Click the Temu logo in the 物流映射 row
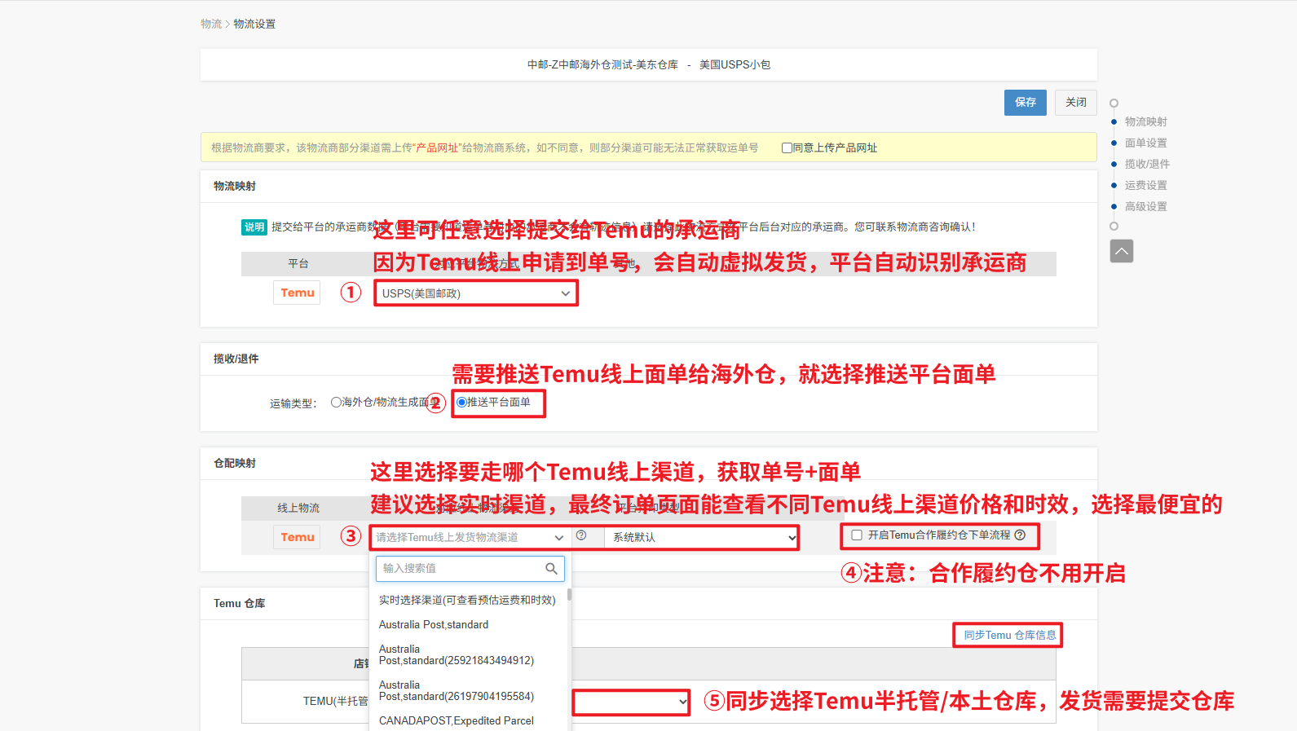1297x731 pixels. coord(297,293)
